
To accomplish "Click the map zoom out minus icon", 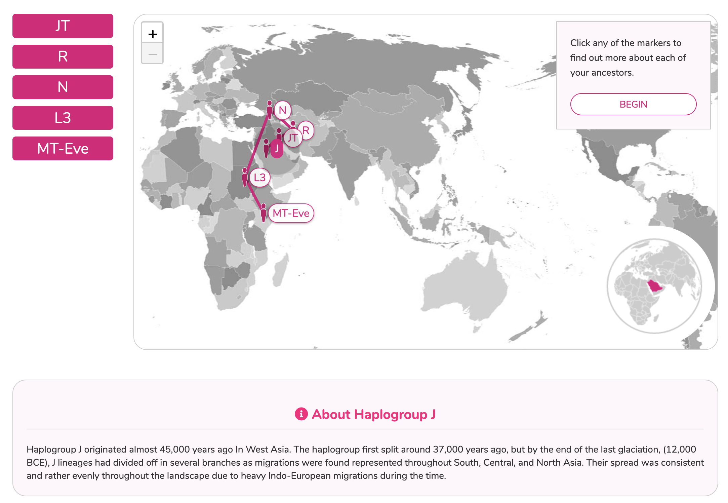I will [153, 54].
